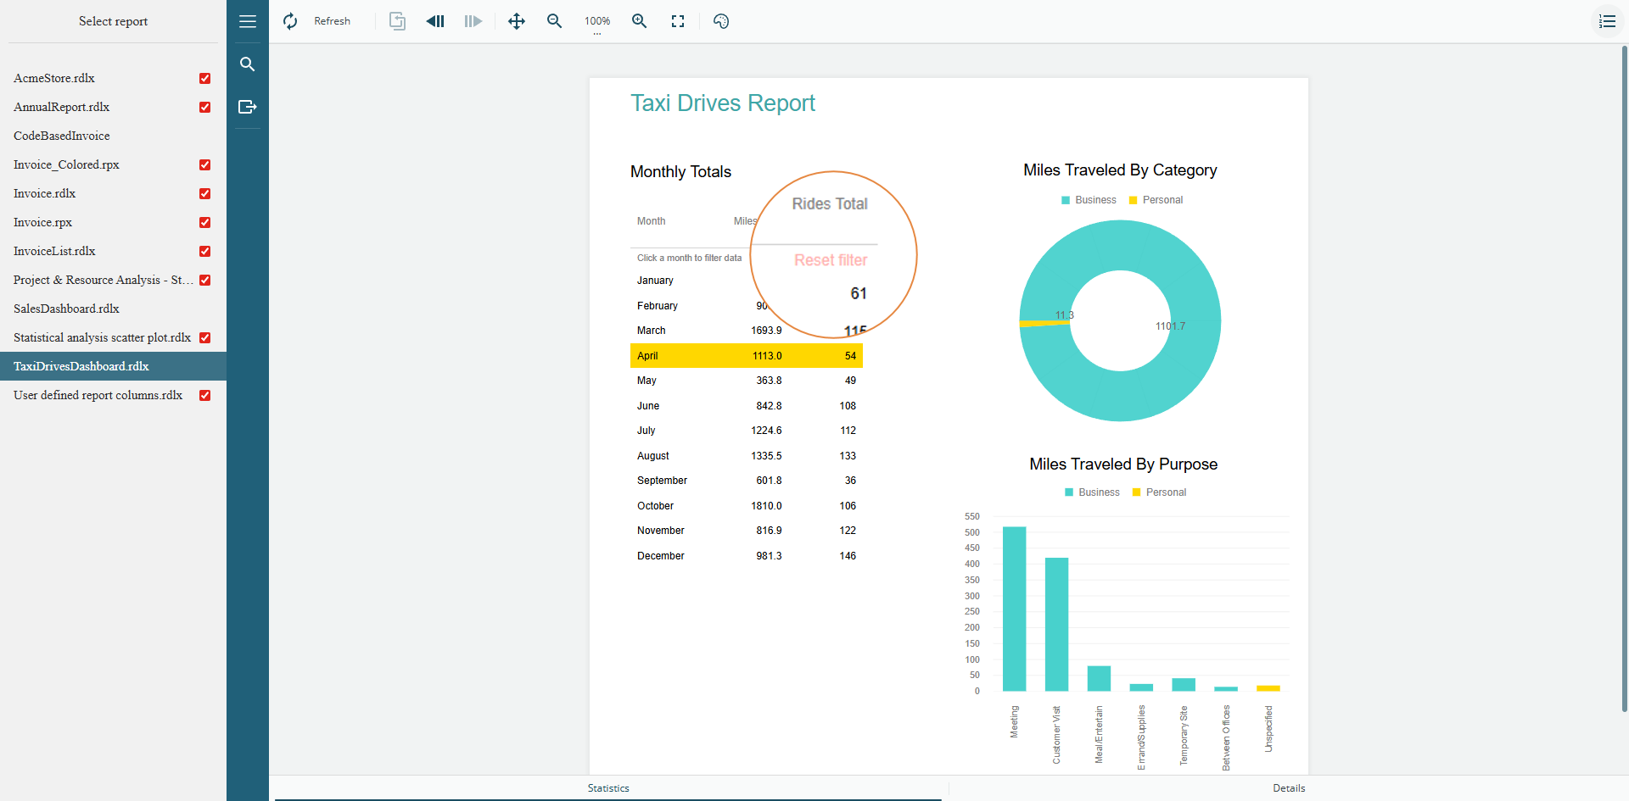This screenshot has height=801, width=1629.
Task: Uncheck the AcmeStore.rdlx checkbox
Action: click(x=204, y=78)
